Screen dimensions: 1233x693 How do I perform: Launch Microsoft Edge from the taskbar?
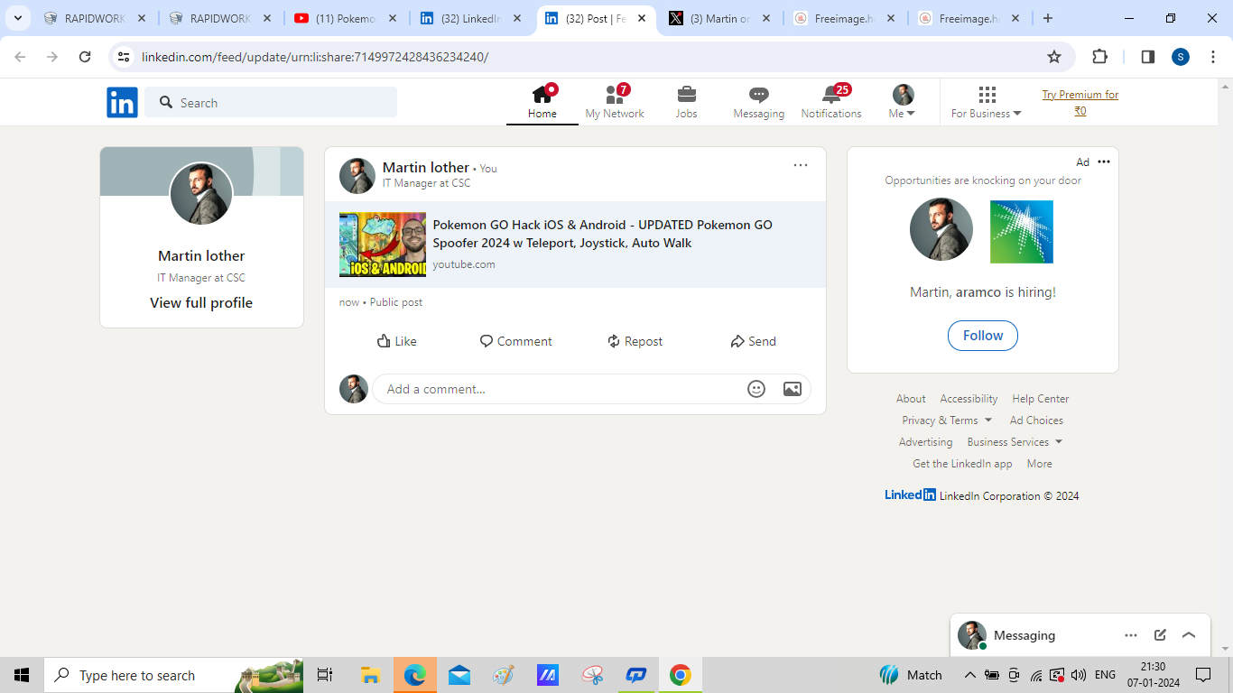[x=414, y=675]
